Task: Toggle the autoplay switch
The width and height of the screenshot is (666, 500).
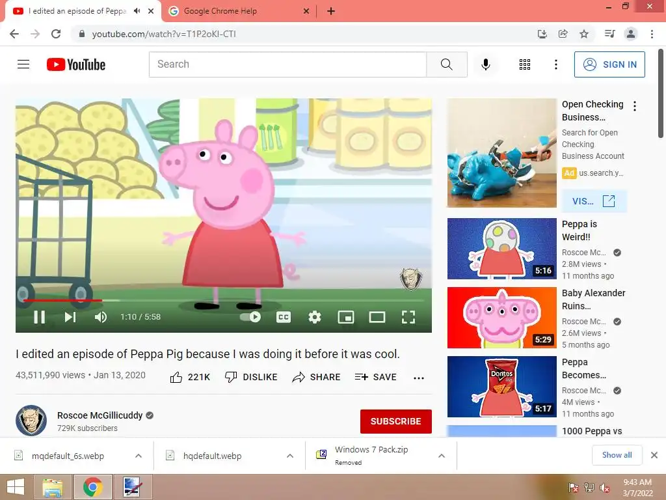Action: [x=250, y=317]
